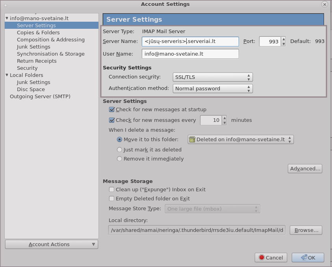Collapse the info@mano-svetaine.lt account tree
Image resolution: width=332 pixels, height=267 pixels.
[7, 19]
